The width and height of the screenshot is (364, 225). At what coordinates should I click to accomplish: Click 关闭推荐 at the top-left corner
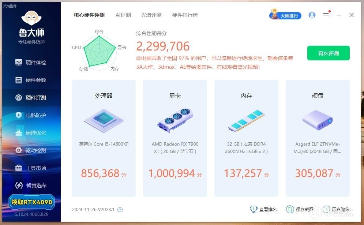[10, 6]
